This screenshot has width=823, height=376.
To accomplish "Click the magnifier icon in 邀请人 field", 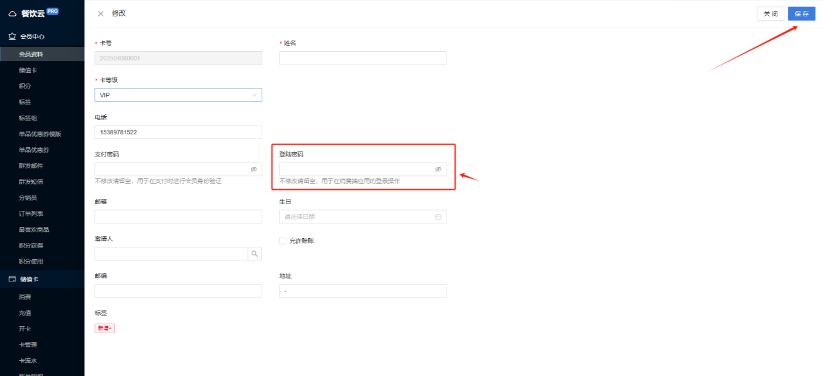I will [x=255, y=254].
